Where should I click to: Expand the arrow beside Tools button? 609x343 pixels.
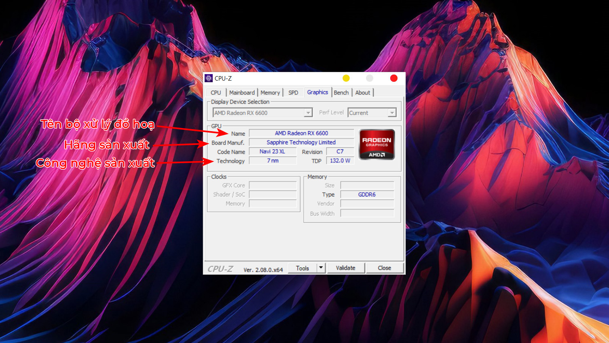(321, 268)
